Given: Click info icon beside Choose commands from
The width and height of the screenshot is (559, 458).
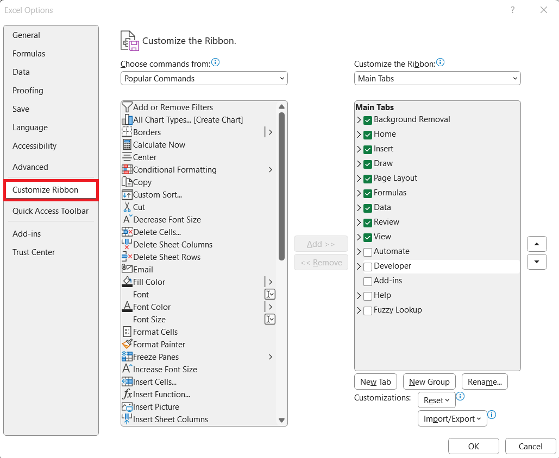Looking at the screenshot, I should (215, 63).
